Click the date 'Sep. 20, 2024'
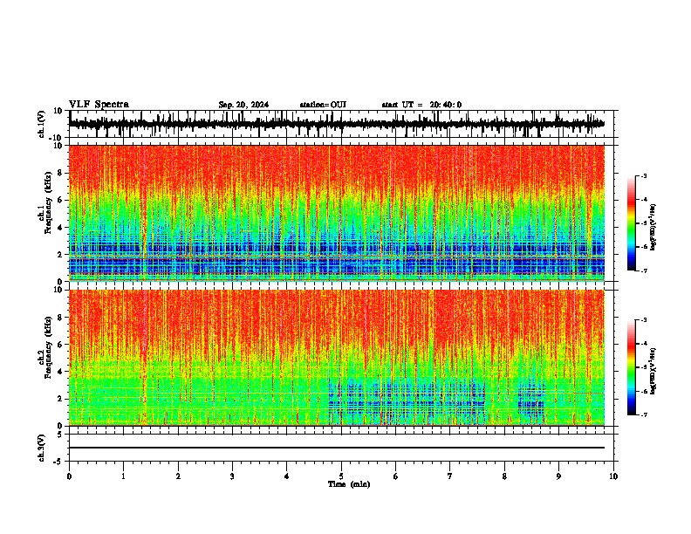This screenshot has width=691, height=534. (243, 105)
